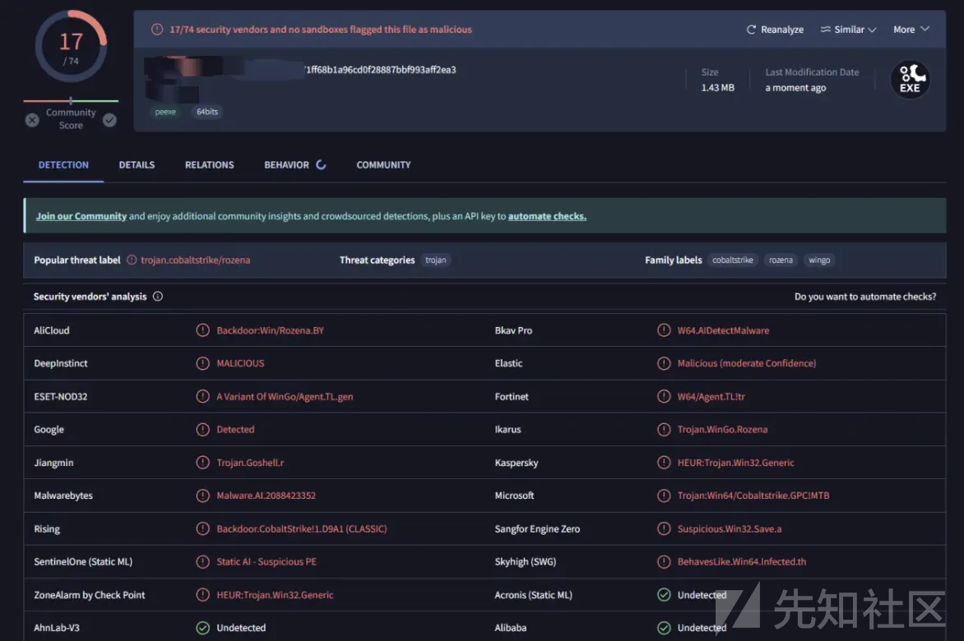Click the Trojan.Goshell.r detection
Image resolution: width=964 pixels, height=641 pixels.
[250, 463]
